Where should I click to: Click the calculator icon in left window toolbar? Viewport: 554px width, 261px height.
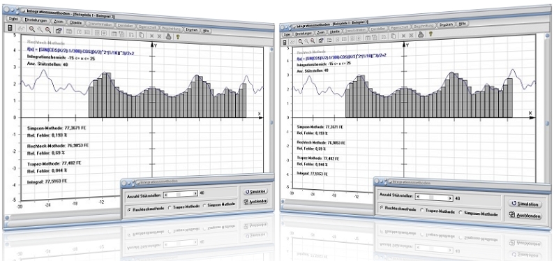tap(10, 28)
